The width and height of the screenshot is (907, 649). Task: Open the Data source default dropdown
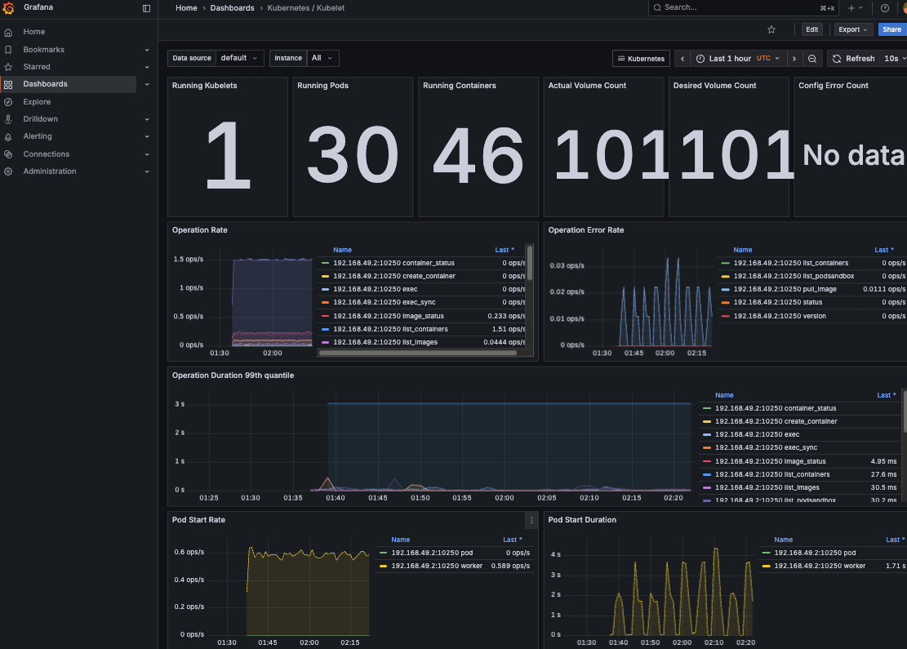239,58
